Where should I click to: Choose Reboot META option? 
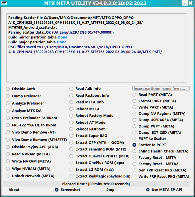click(71, 109)
